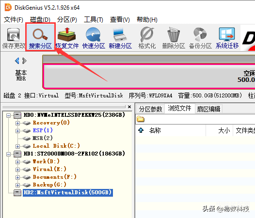Open the 文件(F) menu
Viewport: 255px width, 218px height.
click(14, 20)
